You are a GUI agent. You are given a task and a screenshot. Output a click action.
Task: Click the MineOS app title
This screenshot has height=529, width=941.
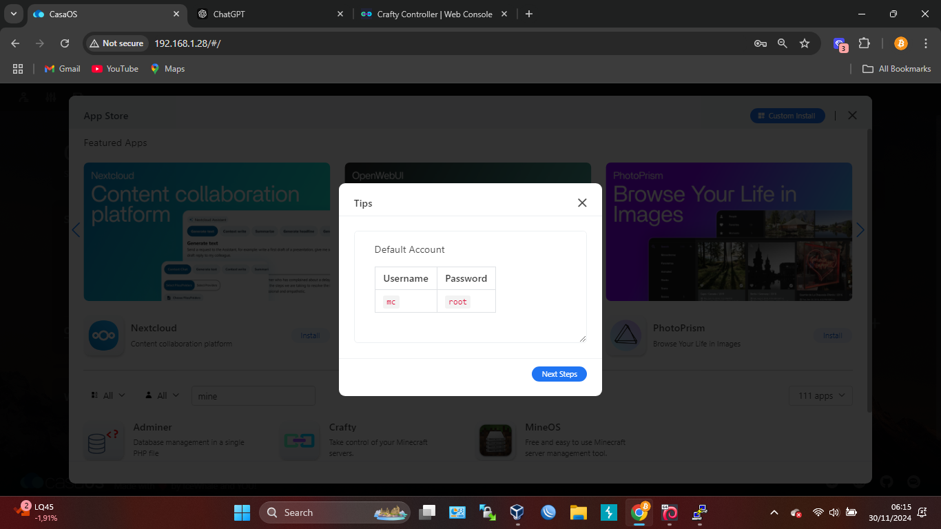(x=543, y=427)
